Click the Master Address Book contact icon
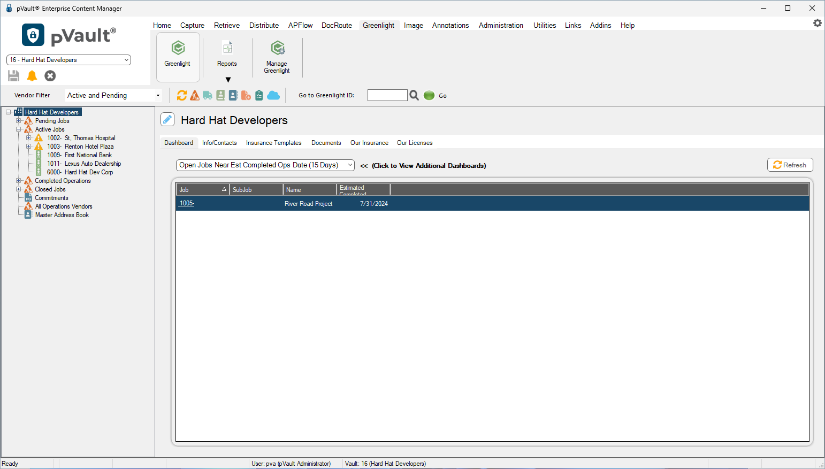This screenshot has height=469, width=825. (28, 215)
